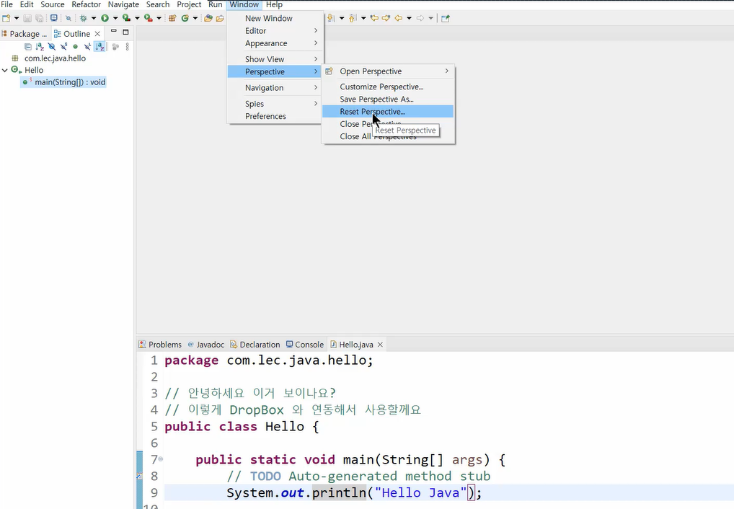Click the Coverage launch icon in toolbar

click(126, 18)
